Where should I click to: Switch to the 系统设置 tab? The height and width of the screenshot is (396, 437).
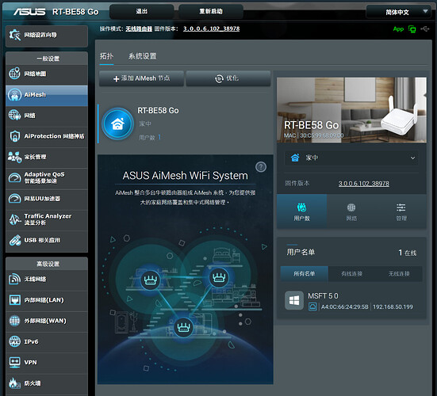coord(142,56)
